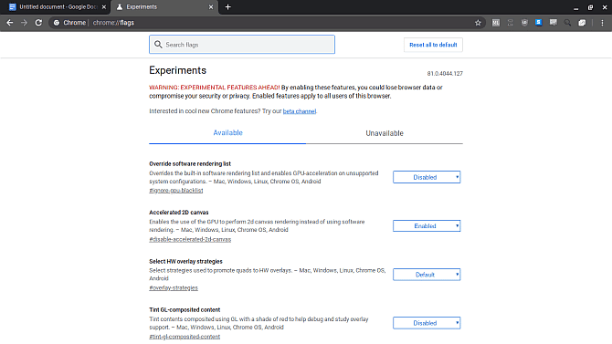Open Tint GL-composited content Disabled dropdown
Screen dimensions: 612x344
[427, 323]
